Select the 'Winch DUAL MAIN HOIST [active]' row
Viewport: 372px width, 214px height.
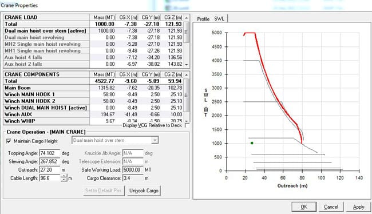93,108
